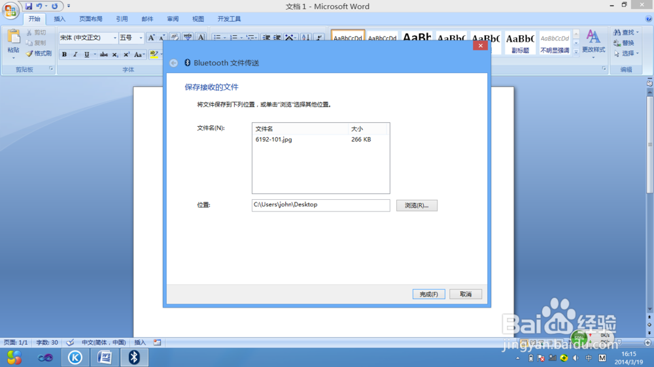This screenshot has height=367, width=654.
Task: Open underline style dropdown arrow
Action: tap(95, 55)
